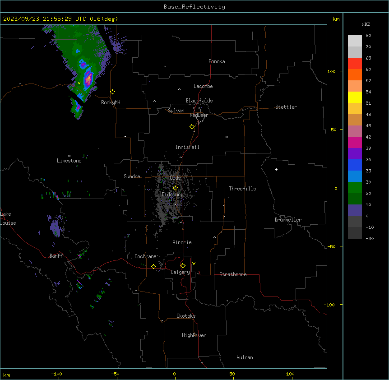
Task: Click the Base_Reflectivity title text
Action: click(x=194, y=7)
